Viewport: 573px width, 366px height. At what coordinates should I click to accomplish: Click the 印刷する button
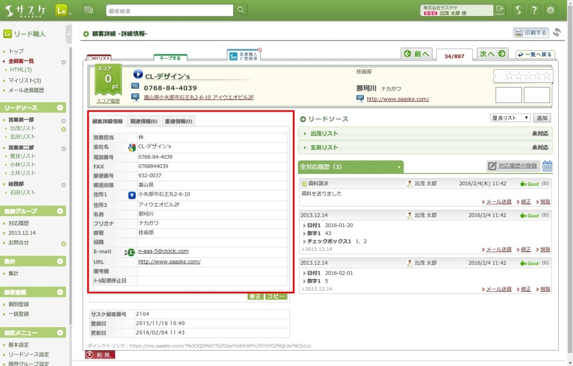tap(531, 33)
